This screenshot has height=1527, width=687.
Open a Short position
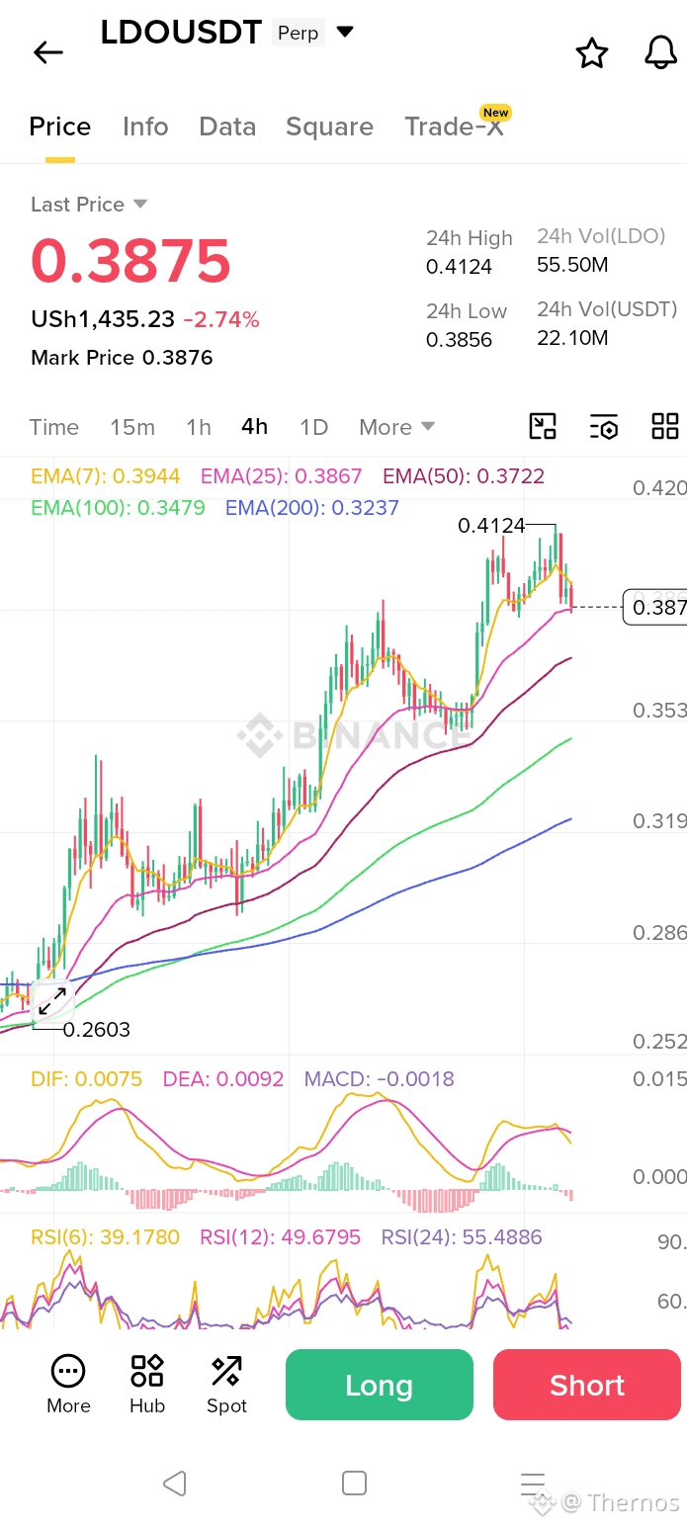[x=587, y=1385]
